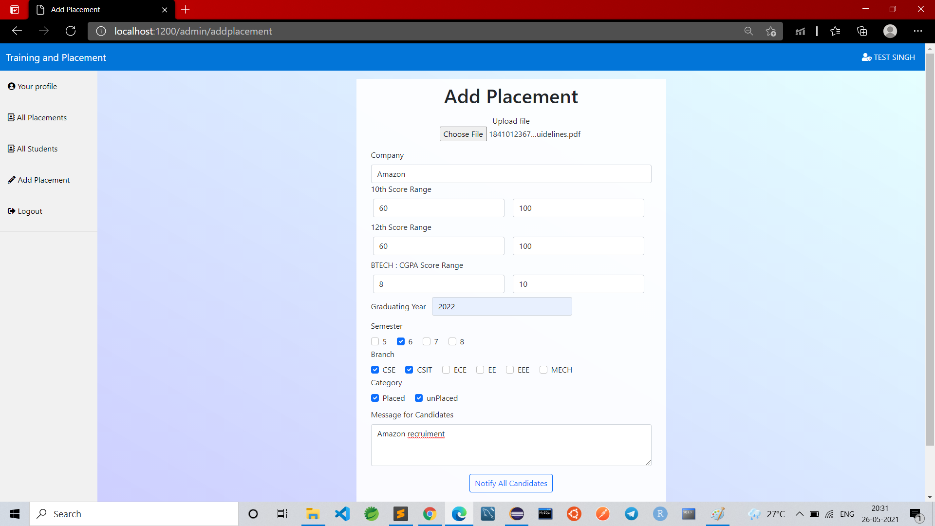Open the Graduating Year selector showing 2022
This screenshot has width=935, height=526.
(x=502, y=306)
